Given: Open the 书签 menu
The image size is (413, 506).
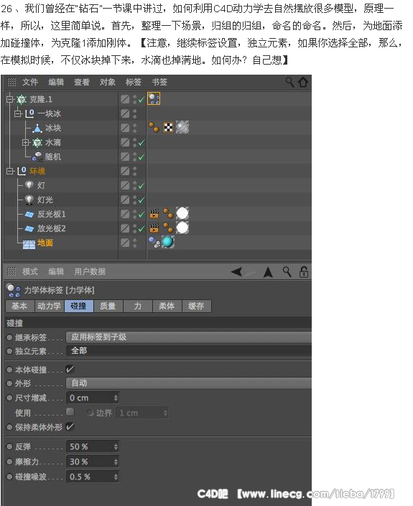Looking at the screenshot, I should pos(159,82).
